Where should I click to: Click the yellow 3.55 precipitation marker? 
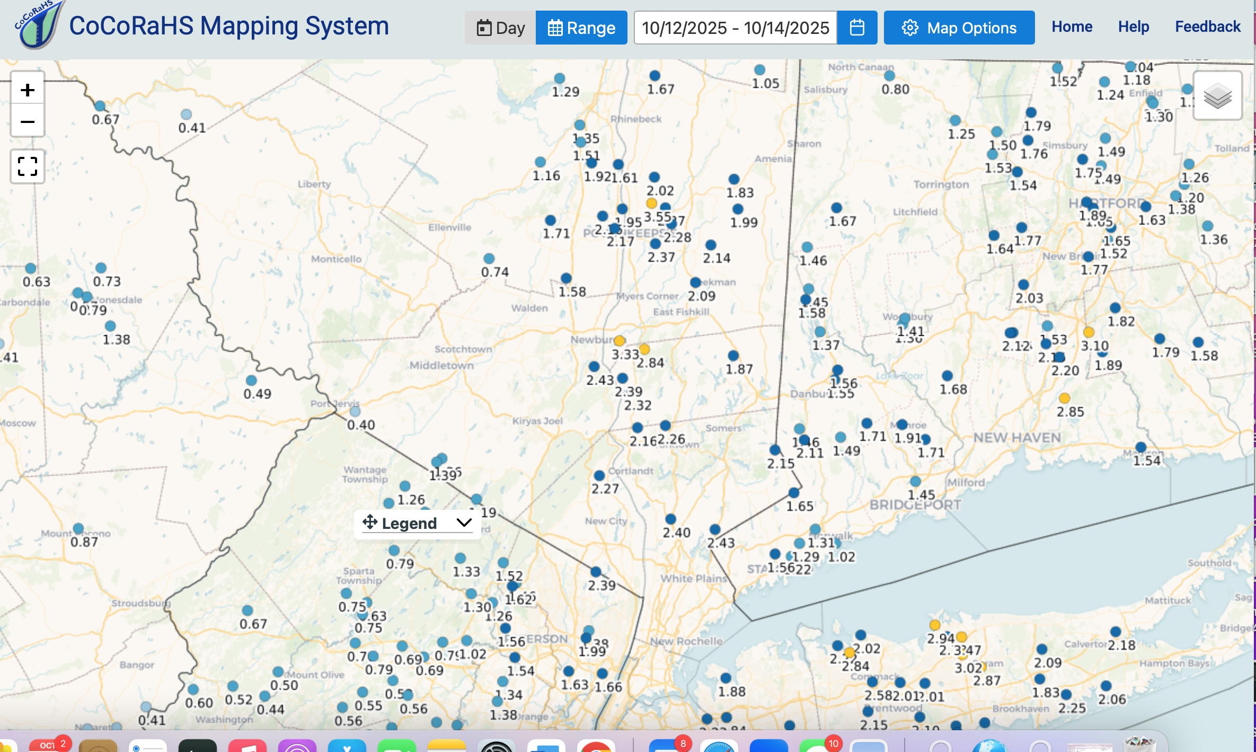[x=651, y=203]
